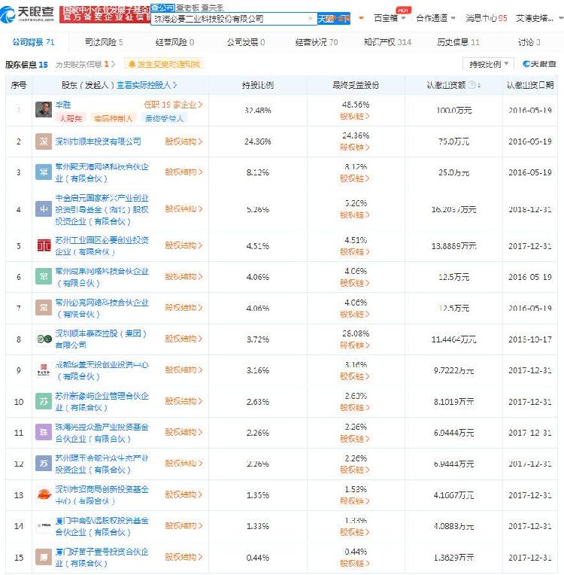Expand the 百宝箱 menu
The width and height of the screenshot is (564, 575).
pos(390,17)
